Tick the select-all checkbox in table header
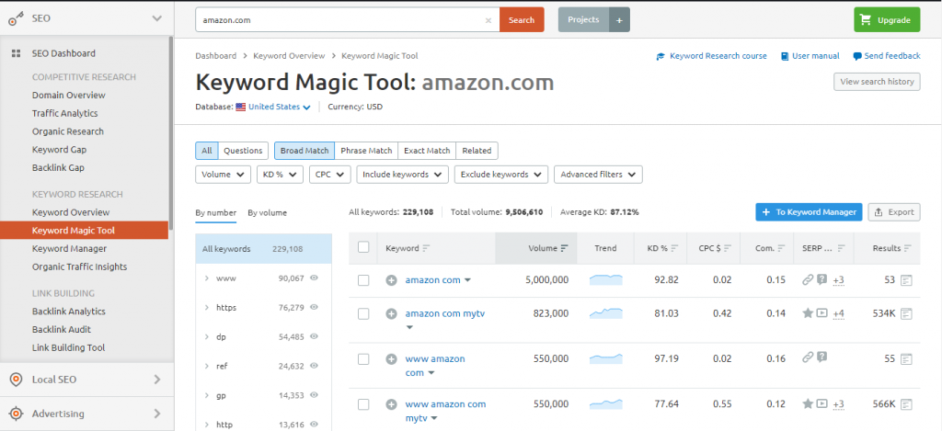This screenshot has width=942, height=431. tap(363, 247)
